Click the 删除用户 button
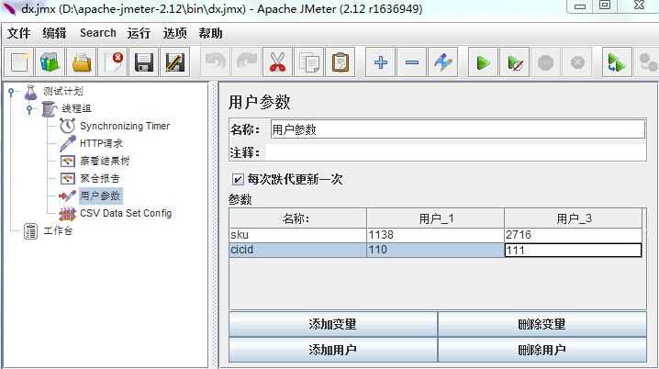Screen dimensions: 659x369 542,350
